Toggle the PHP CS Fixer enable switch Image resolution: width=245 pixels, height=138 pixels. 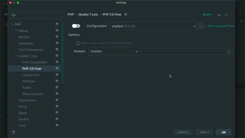click(x=76, y=26)
